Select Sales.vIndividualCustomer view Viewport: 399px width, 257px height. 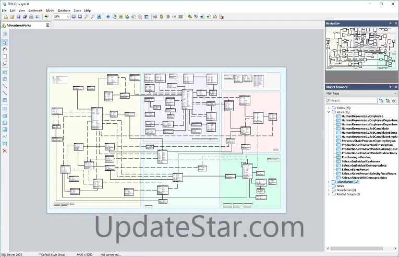click(x=360, y=161)
